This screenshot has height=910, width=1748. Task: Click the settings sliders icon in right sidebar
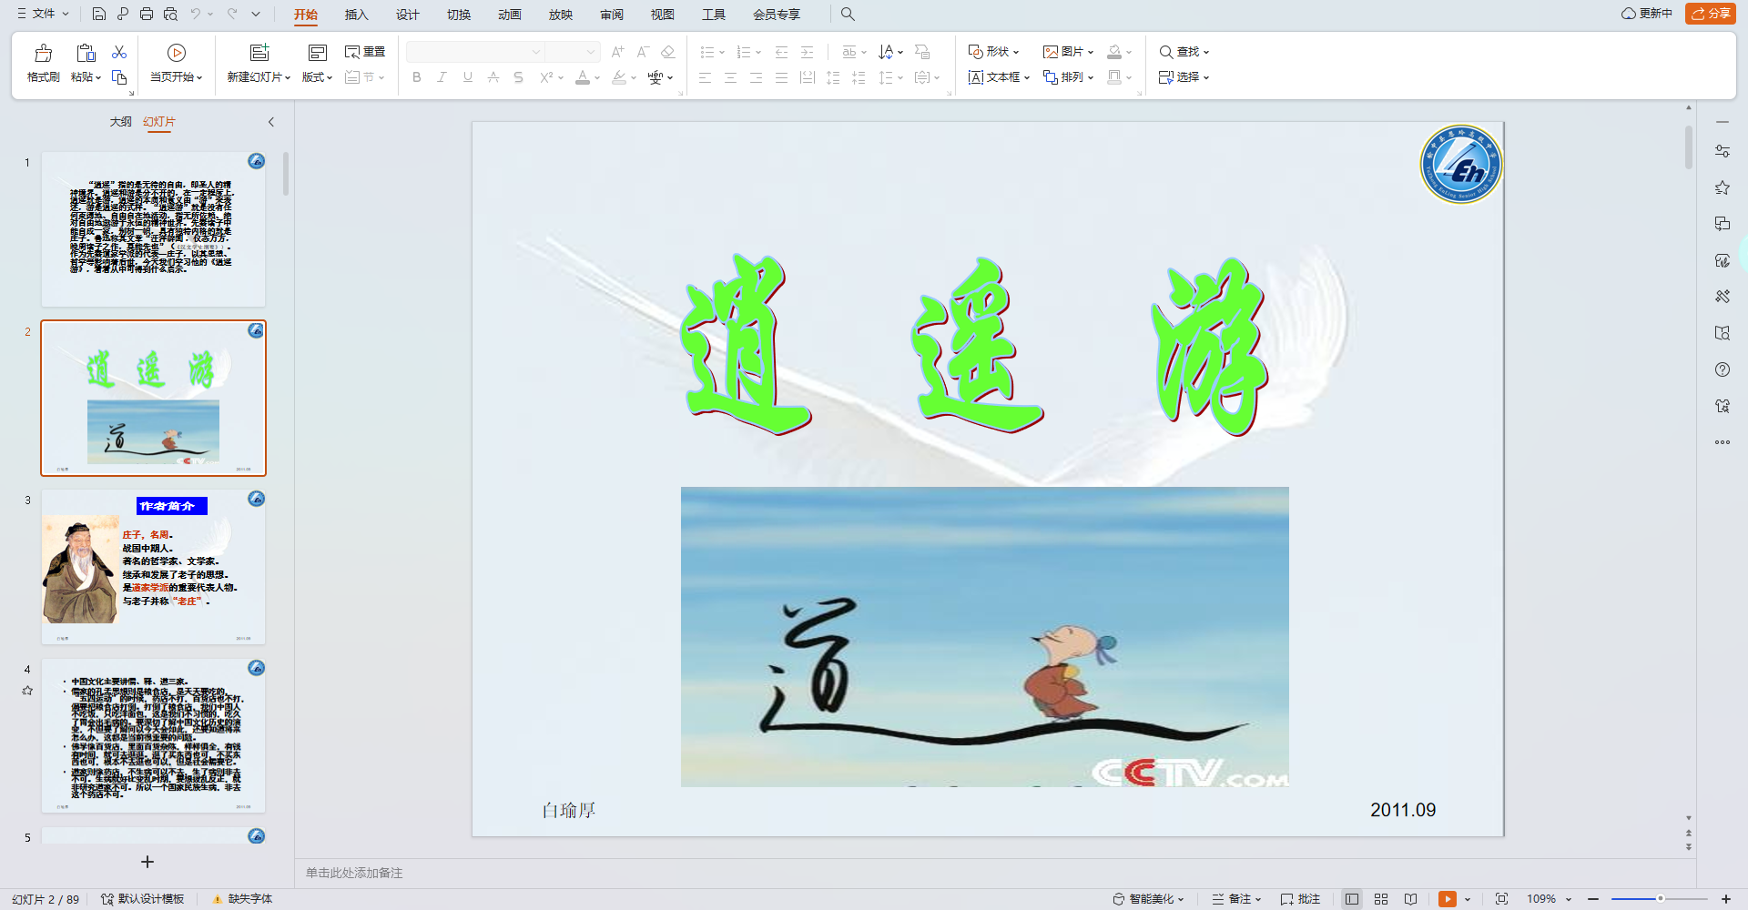click(x=1723, y=151)
